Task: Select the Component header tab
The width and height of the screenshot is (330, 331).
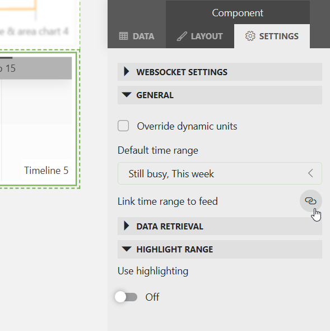Action: coord(238,13)
